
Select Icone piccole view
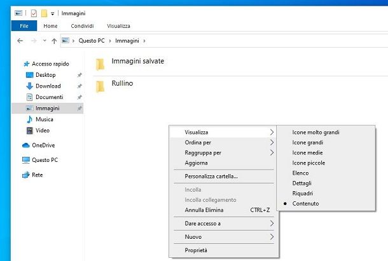point(326,163)
